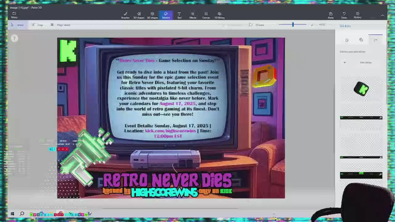Select the Brushes tool
Screen dimensions: 395x222
point(125,15)
